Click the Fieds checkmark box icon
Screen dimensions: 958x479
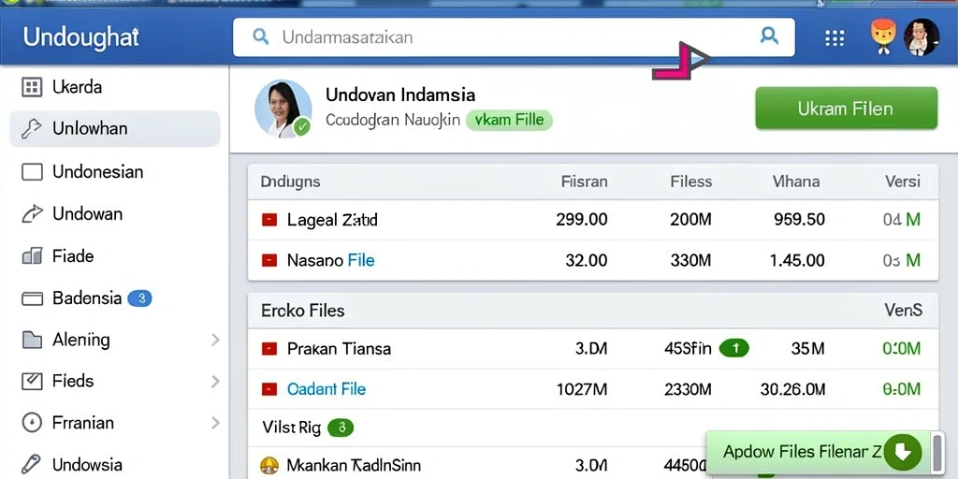(x=32, y=382)
